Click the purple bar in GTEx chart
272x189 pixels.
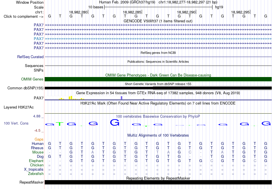coord(122,98)
